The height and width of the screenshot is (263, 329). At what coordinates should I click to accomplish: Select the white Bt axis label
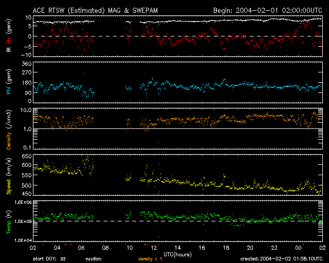8,50
